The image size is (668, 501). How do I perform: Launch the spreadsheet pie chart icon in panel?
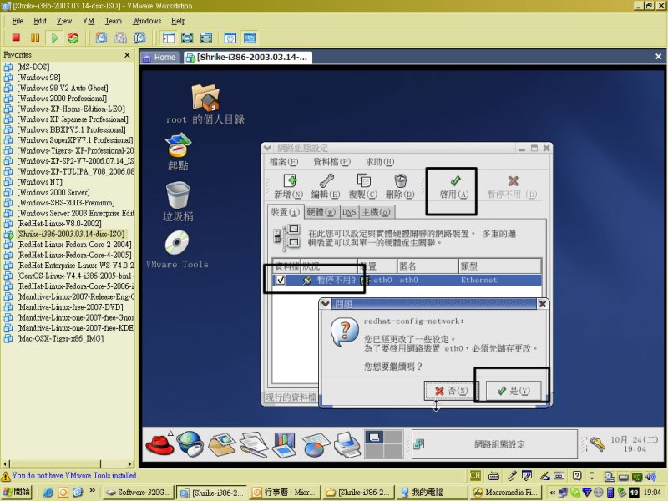[x=316, y=445]
